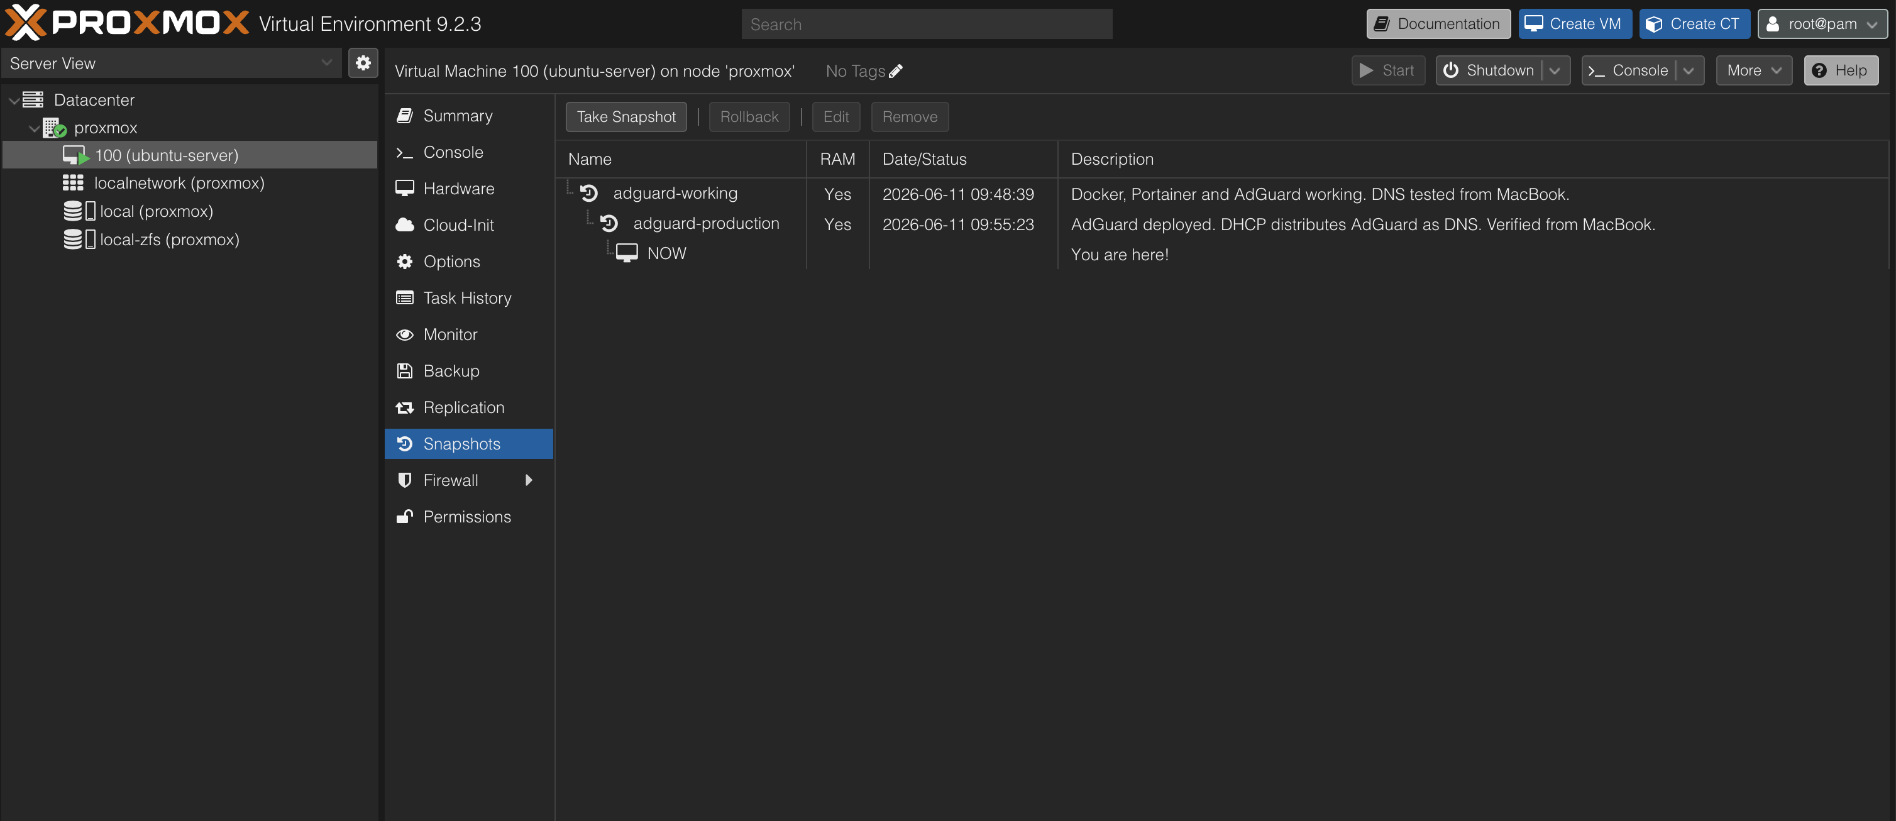Screen dimensions: 1896x821
Task: Collapse the proxmox node tree arrow
Action: (x=35, y=128)
